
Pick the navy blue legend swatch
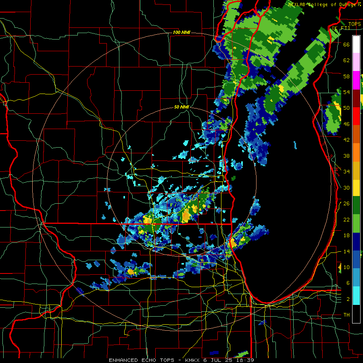356,242
